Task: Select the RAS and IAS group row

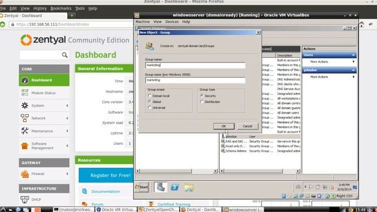Action: click(x=260, y=141)
